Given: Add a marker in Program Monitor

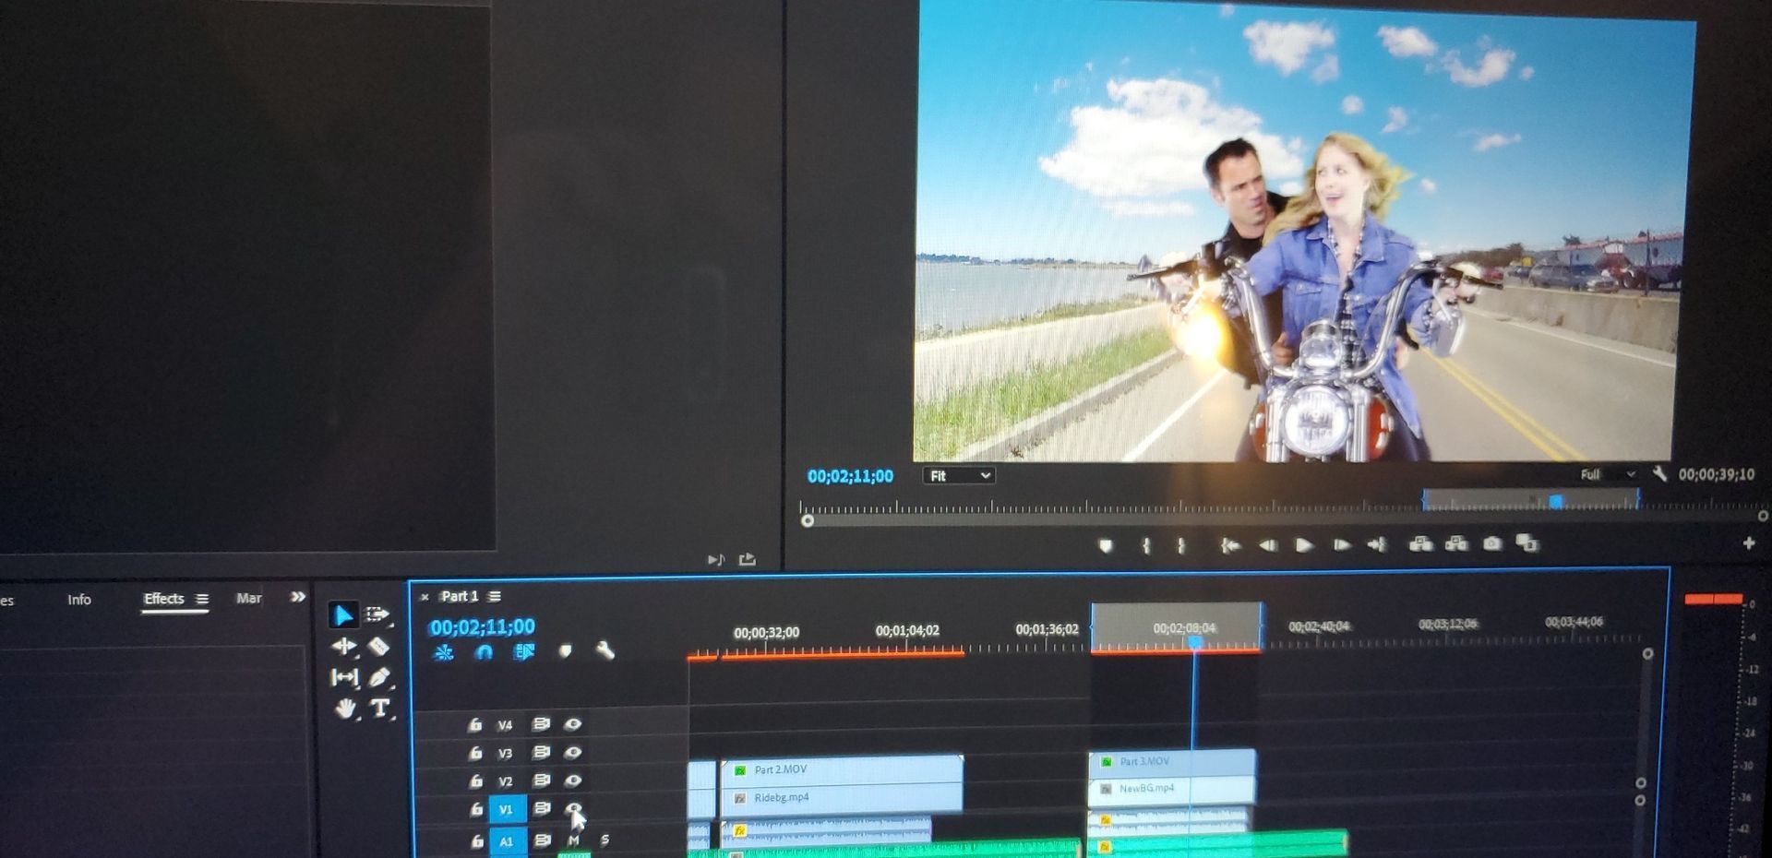Looking at the screenshot, I should [1106, 545].
